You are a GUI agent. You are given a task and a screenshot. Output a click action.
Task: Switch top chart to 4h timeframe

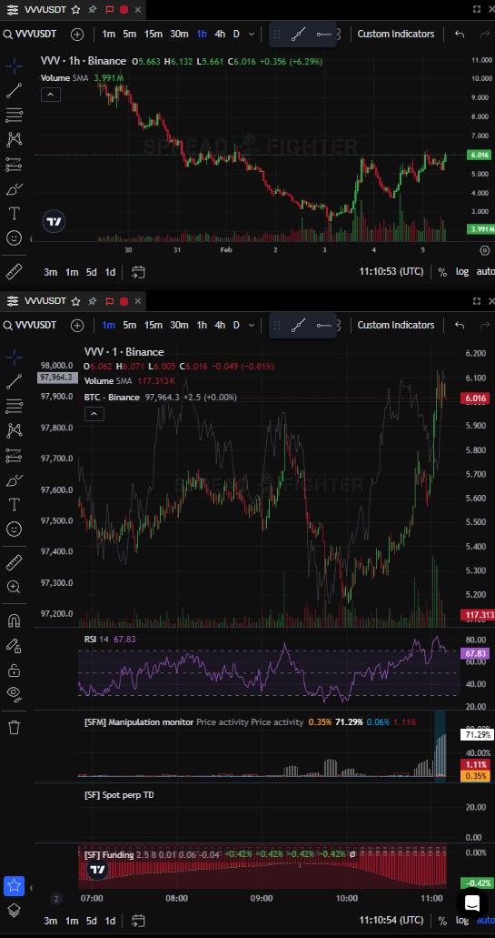(220, 34)
